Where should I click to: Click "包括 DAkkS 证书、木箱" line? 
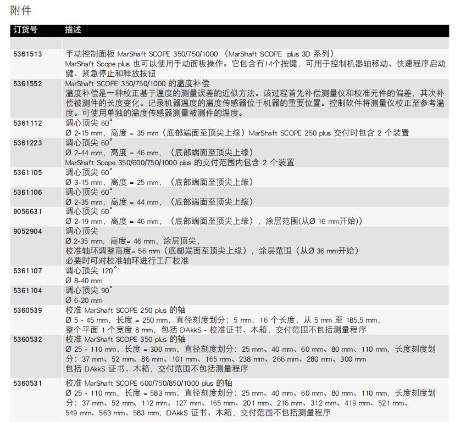[157, 369]
